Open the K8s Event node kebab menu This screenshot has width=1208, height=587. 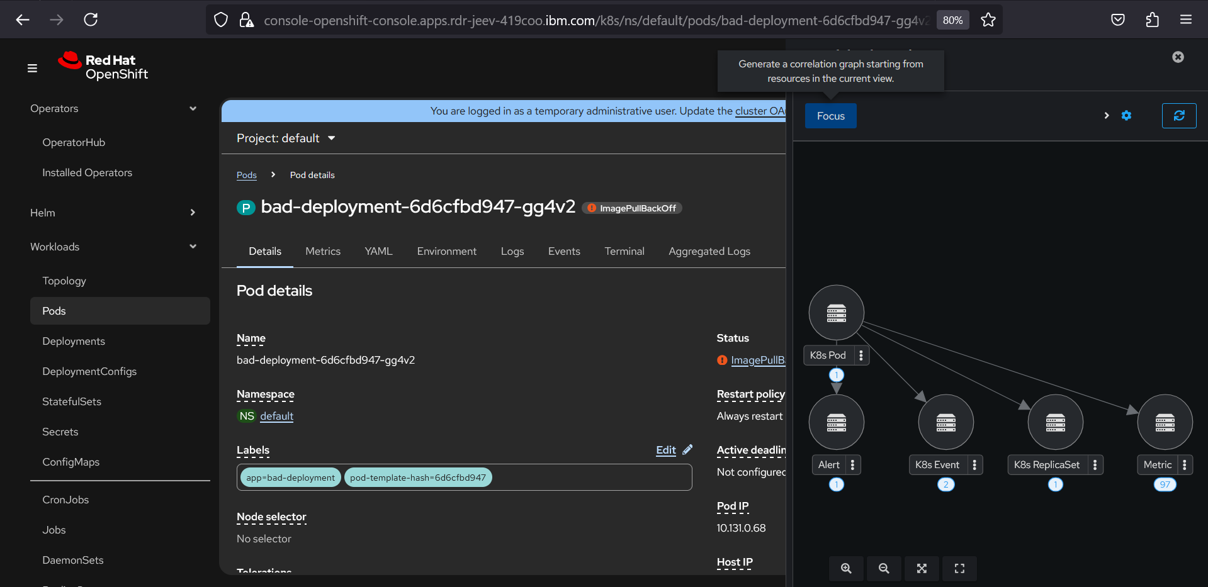(974, 465)
